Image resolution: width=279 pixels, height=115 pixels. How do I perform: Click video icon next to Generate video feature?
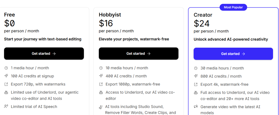(196, 107)
